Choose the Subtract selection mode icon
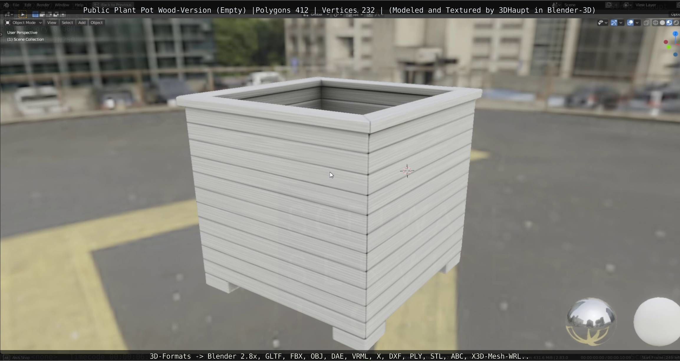 pos(49,14)
